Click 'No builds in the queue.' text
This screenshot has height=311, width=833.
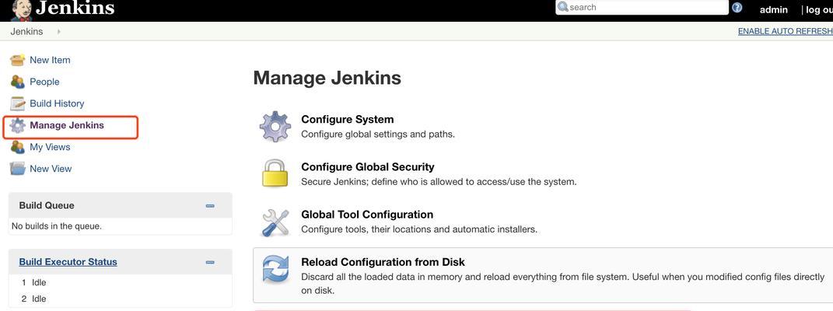[x=56, y=226]
